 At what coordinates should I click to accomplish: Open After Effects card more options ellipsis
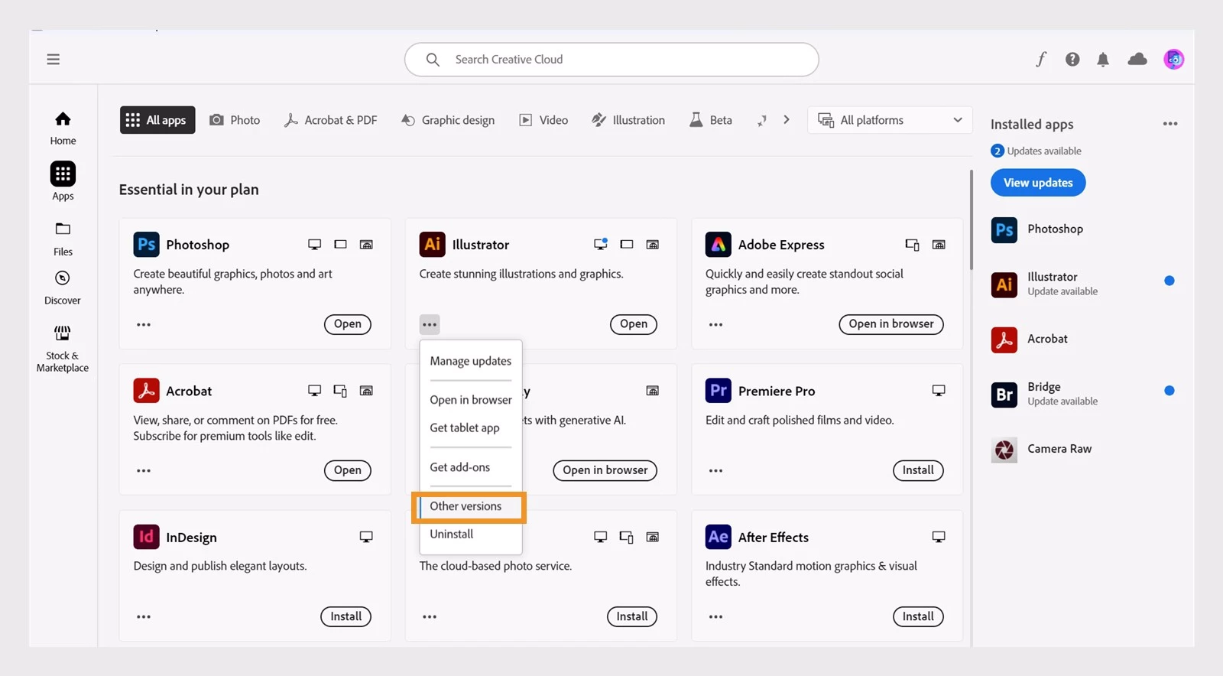click(715, 616)
